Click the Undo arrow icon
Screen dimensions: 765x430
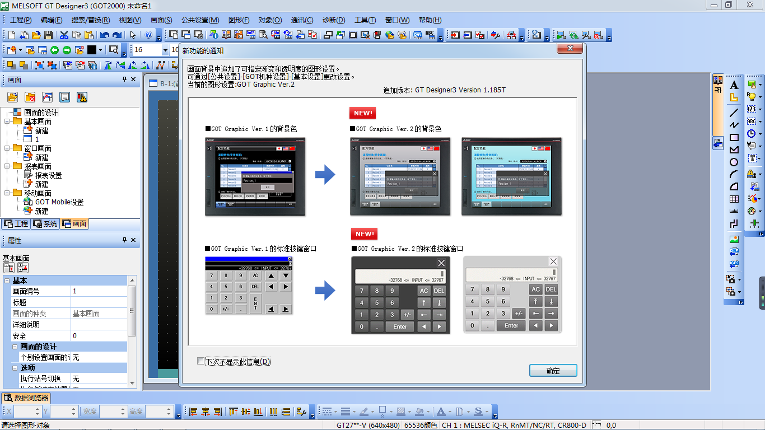pos(105,35)
